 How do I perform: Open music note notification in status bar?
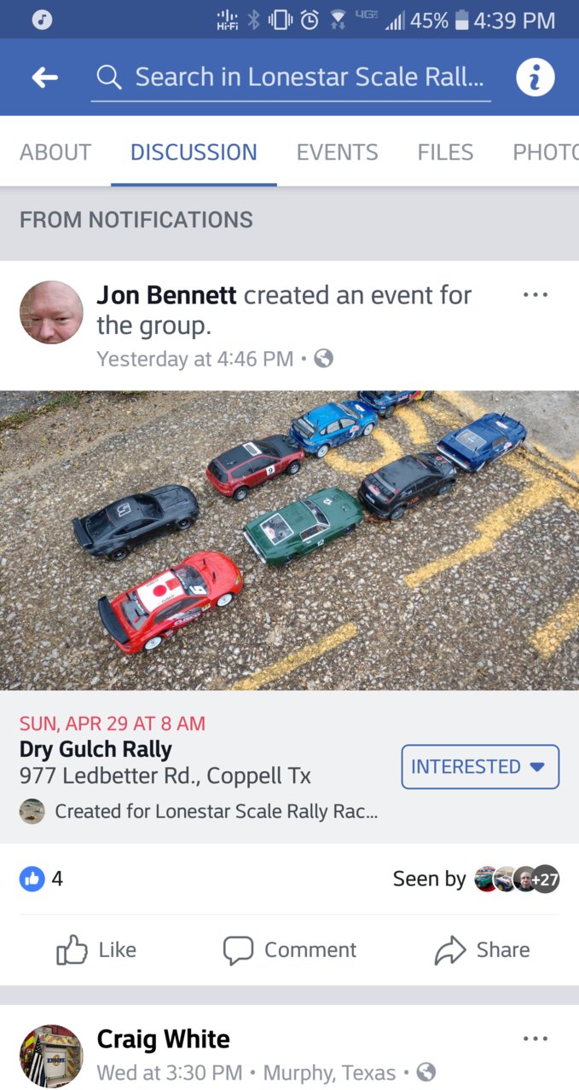42,19
